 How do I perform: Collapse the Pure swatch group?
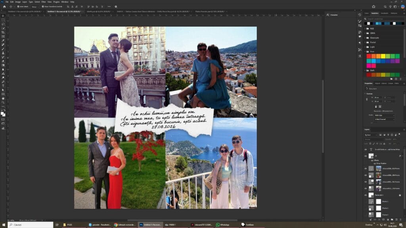point(365,52)
